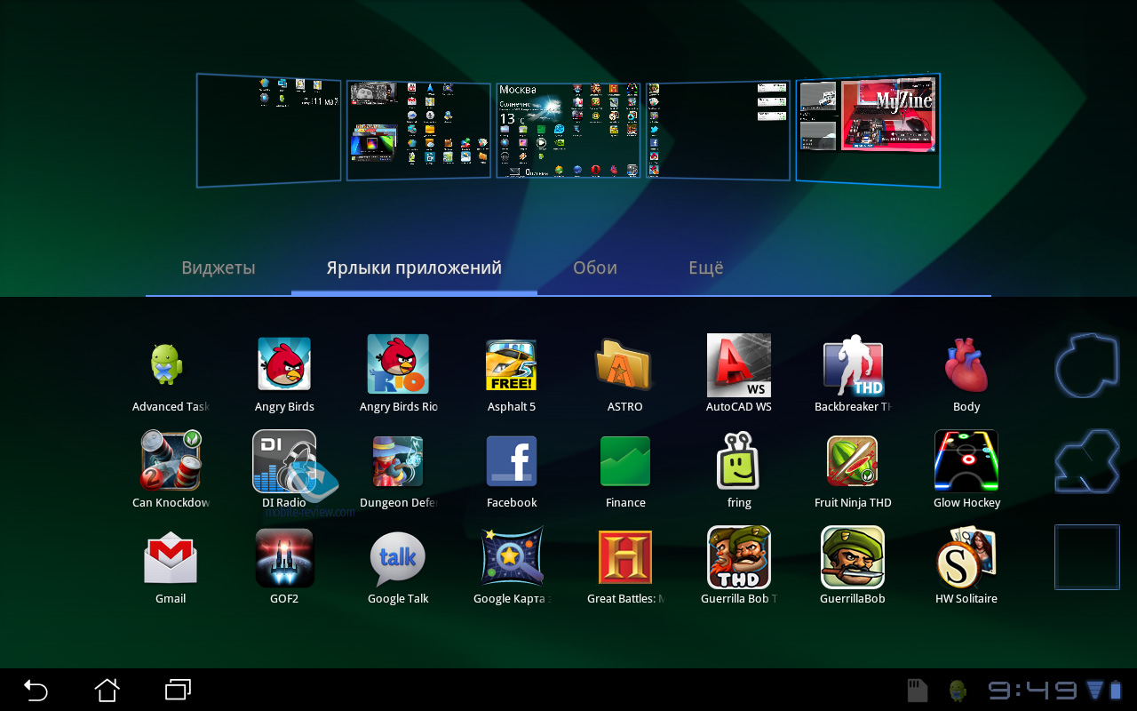The image size is (1137, 711).
Task: Tap the battery status icon
Action: pos(1116,690)
